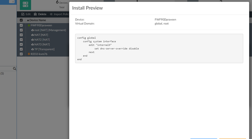Click the left panel search input field

(6, 68)
